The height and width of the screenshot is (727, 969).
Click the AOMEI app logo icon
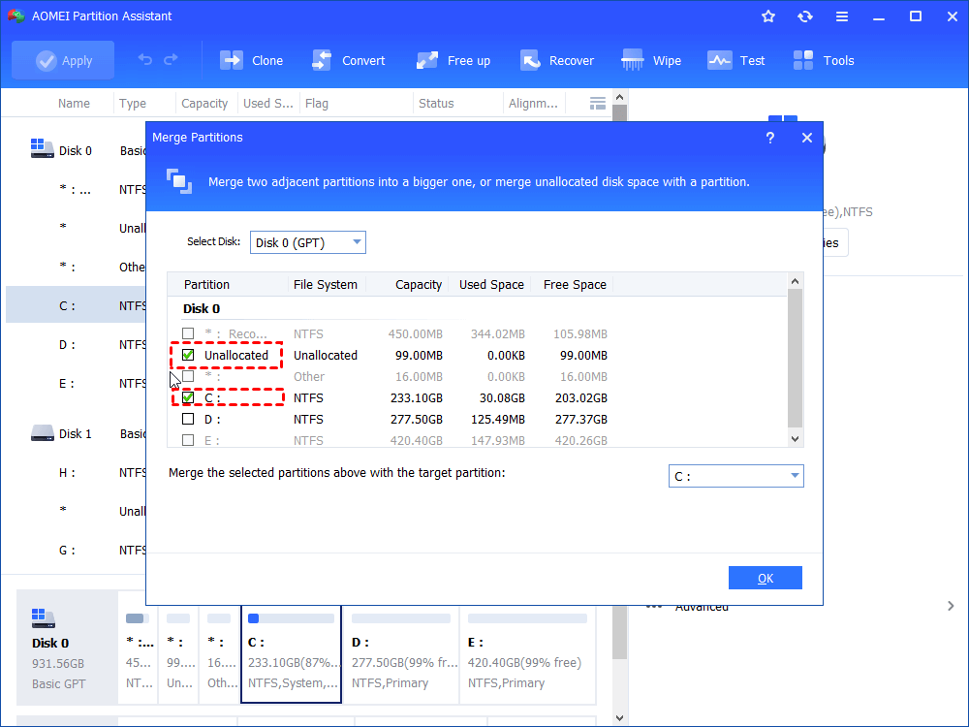tap(16, 16)
